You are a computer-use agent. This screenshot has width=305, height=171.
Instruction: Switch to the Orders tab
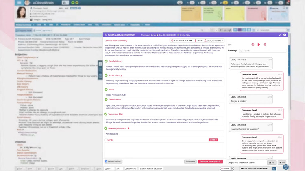click(47, 30)
